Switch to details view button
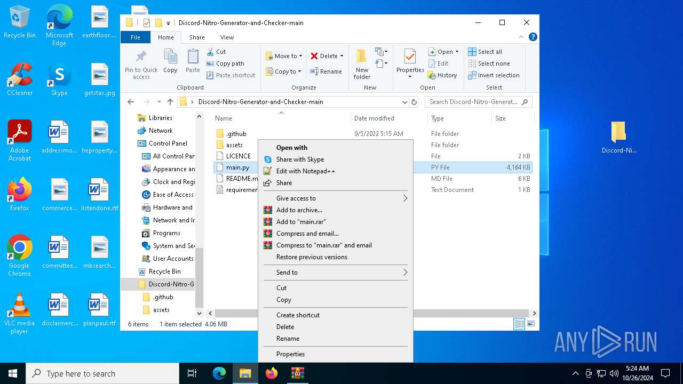This screenshot has height=384, width=683. click(519, 324)
